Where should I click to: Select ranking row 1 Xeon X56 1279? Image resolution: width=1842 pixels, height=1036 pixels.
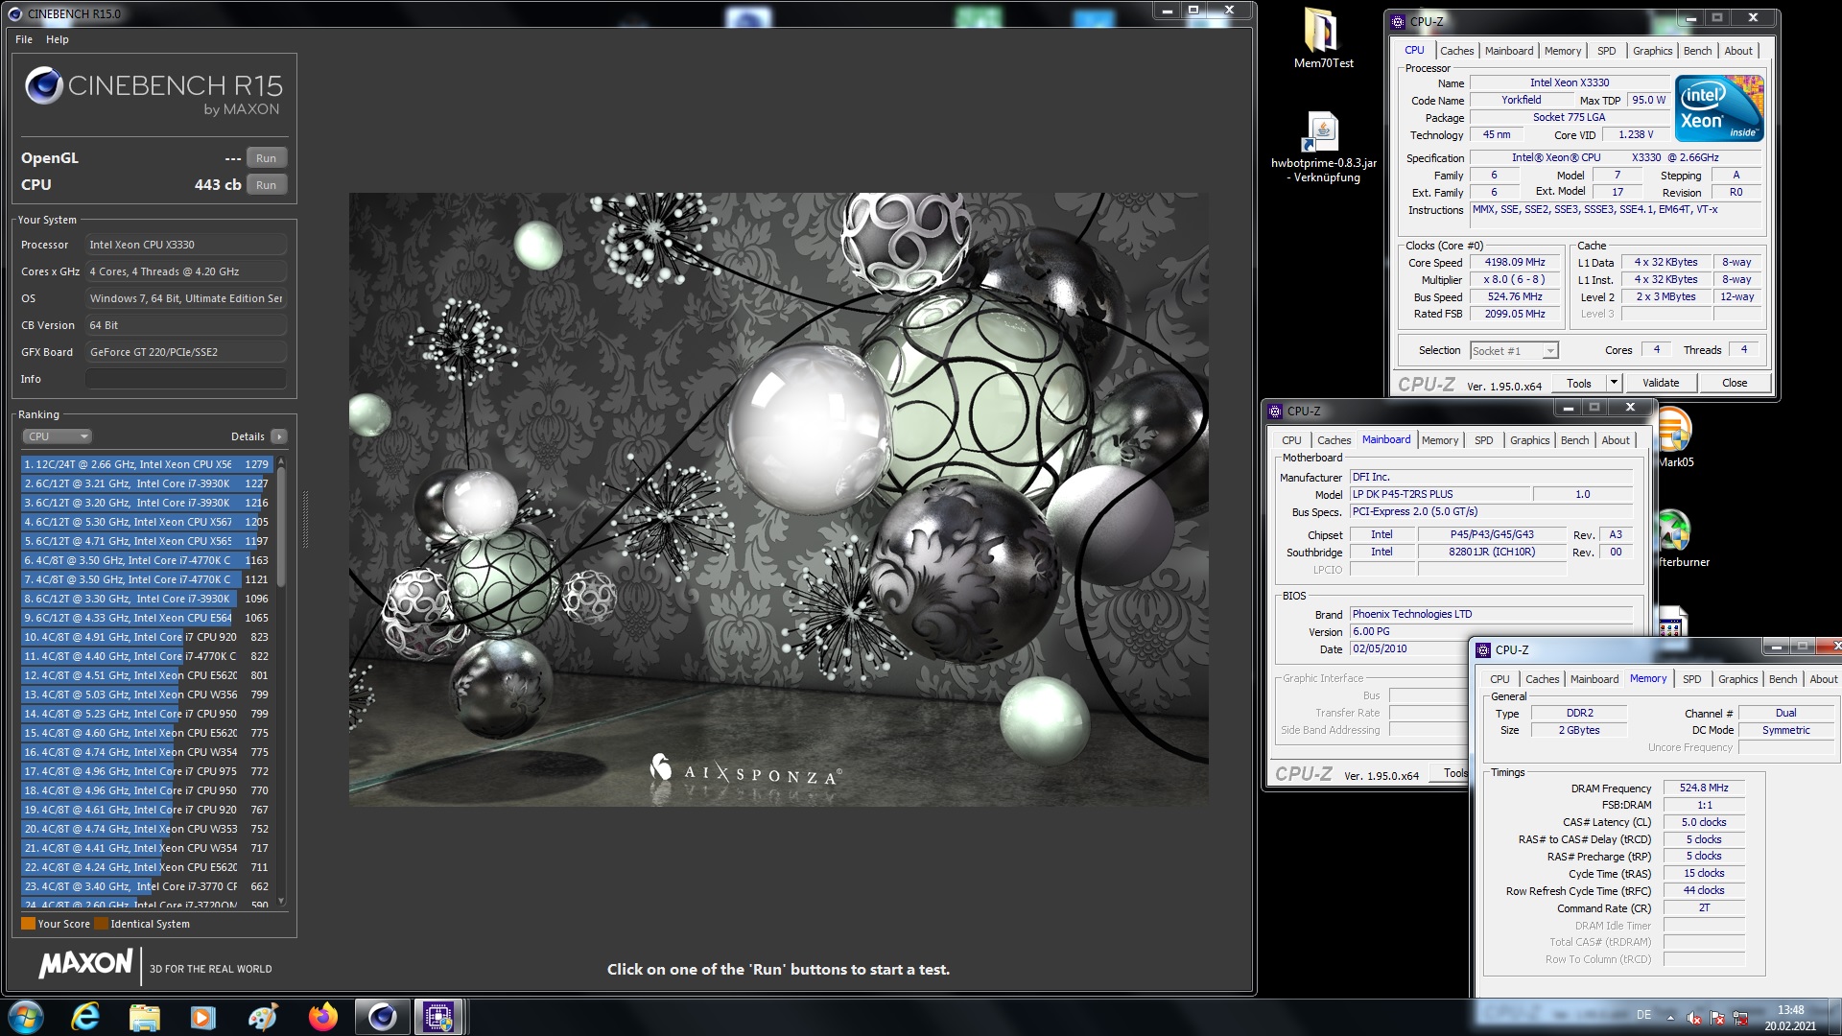tap(147, 464)
